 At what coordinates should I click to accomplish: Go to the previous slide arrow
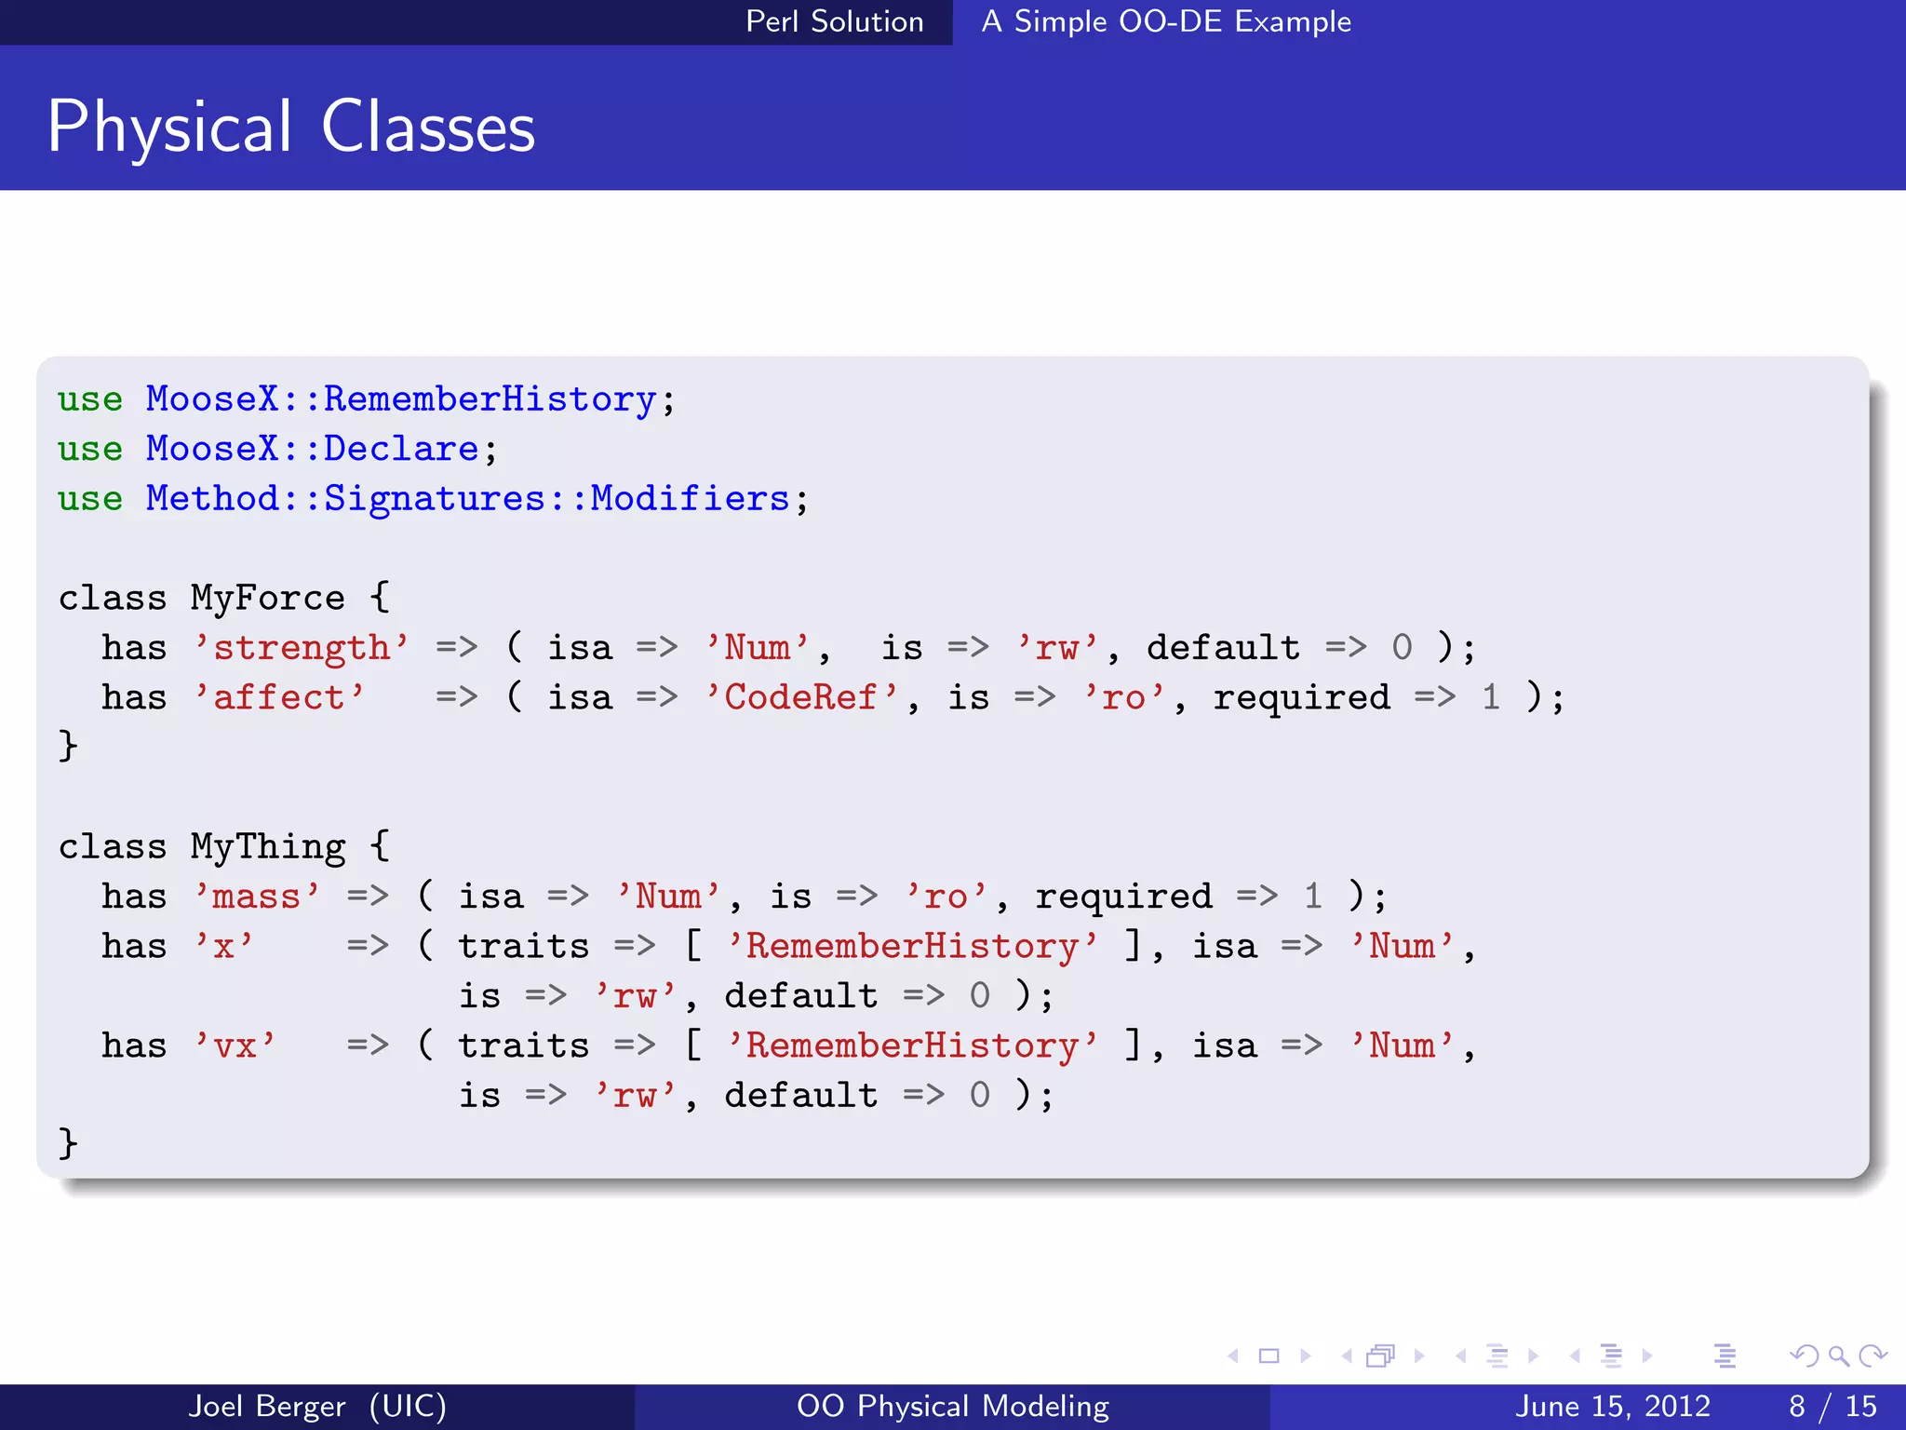1233,1356
